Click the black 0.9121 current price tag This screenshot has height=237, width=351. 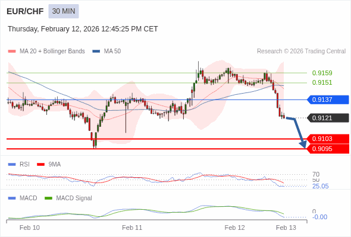point(328,118)
